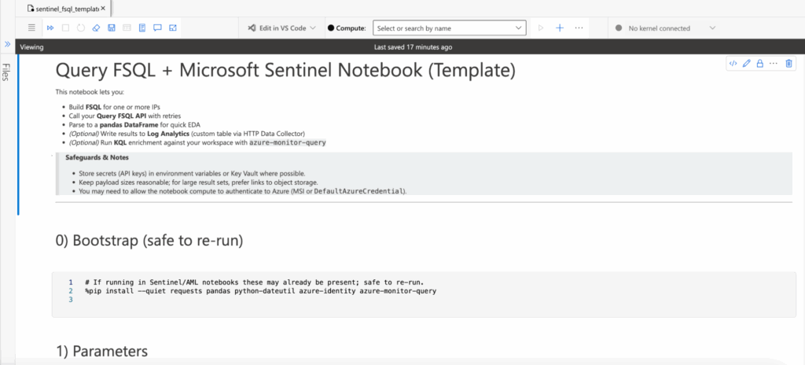
Task: Click the 'Last saved 17 minutes ago' status
Action: pyautogui.click(x=414, y=47)
